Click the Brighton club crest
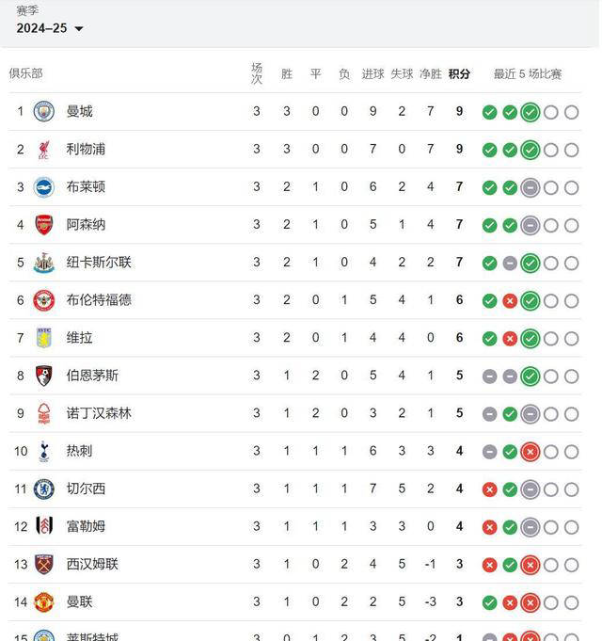This screenshot has width=602, height=641. (x=43, y=187)
